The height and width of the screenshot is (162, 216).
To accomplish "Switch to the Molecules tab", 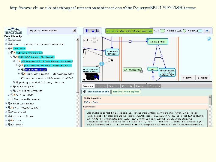I will [x=101, y=86].
